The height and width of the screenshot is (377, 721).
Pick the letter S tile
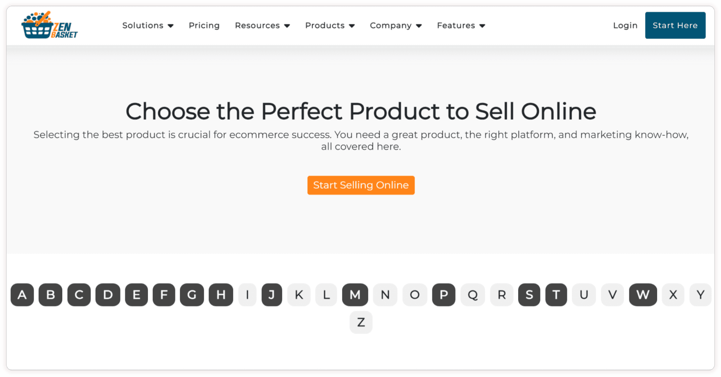click(529, 295)
